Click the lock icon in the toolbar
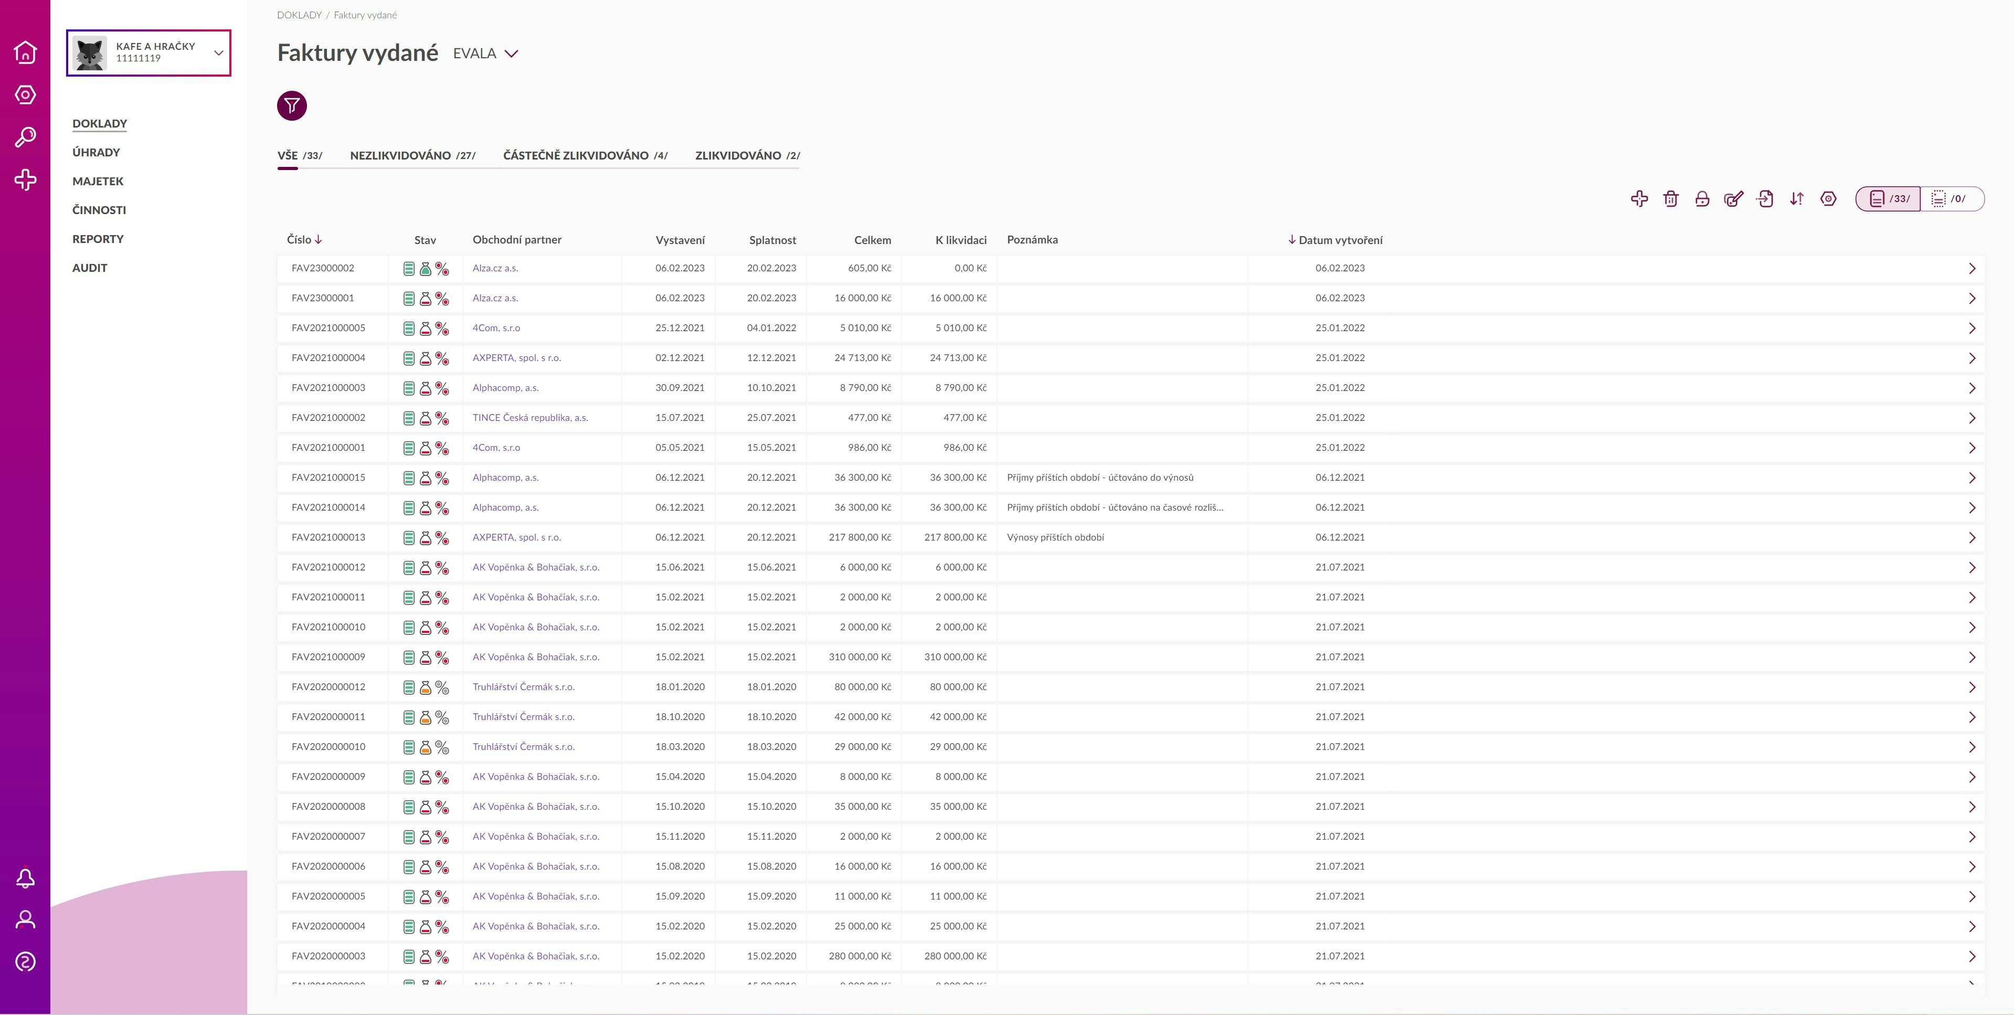This screenshot has height=1015, width=2014. 1702,198
